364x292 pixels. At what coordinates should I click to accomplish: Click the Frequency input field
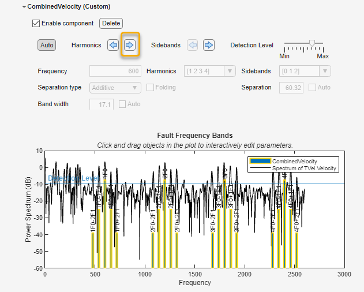[x=115, y=71]
